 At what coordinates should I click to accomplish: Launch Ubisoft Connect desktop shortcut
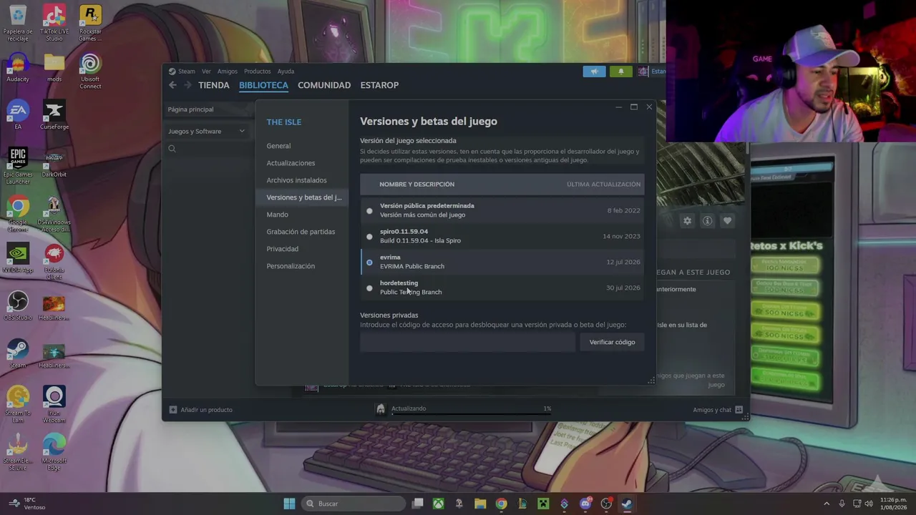tap(90, 71)
